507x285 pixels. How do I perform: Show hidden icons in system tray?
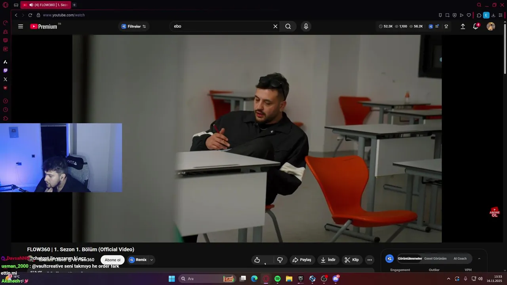click(448, 279)
